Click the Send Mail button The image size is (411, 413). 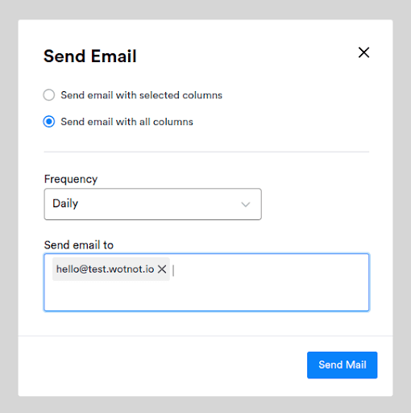click(x=342, y=365)
